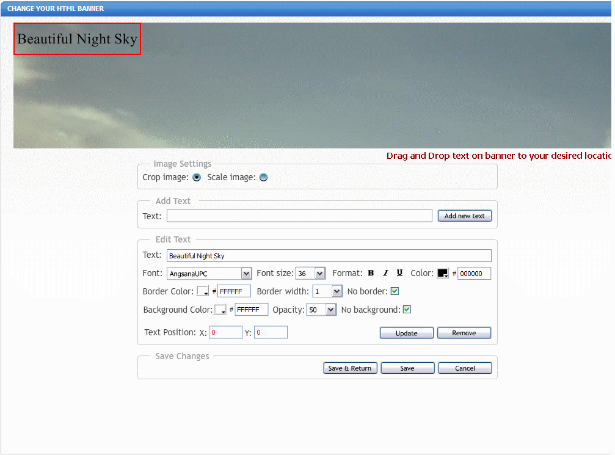615x455 pixels.
Task: Open the text Color swatch picker
Action: click(443, 274)
